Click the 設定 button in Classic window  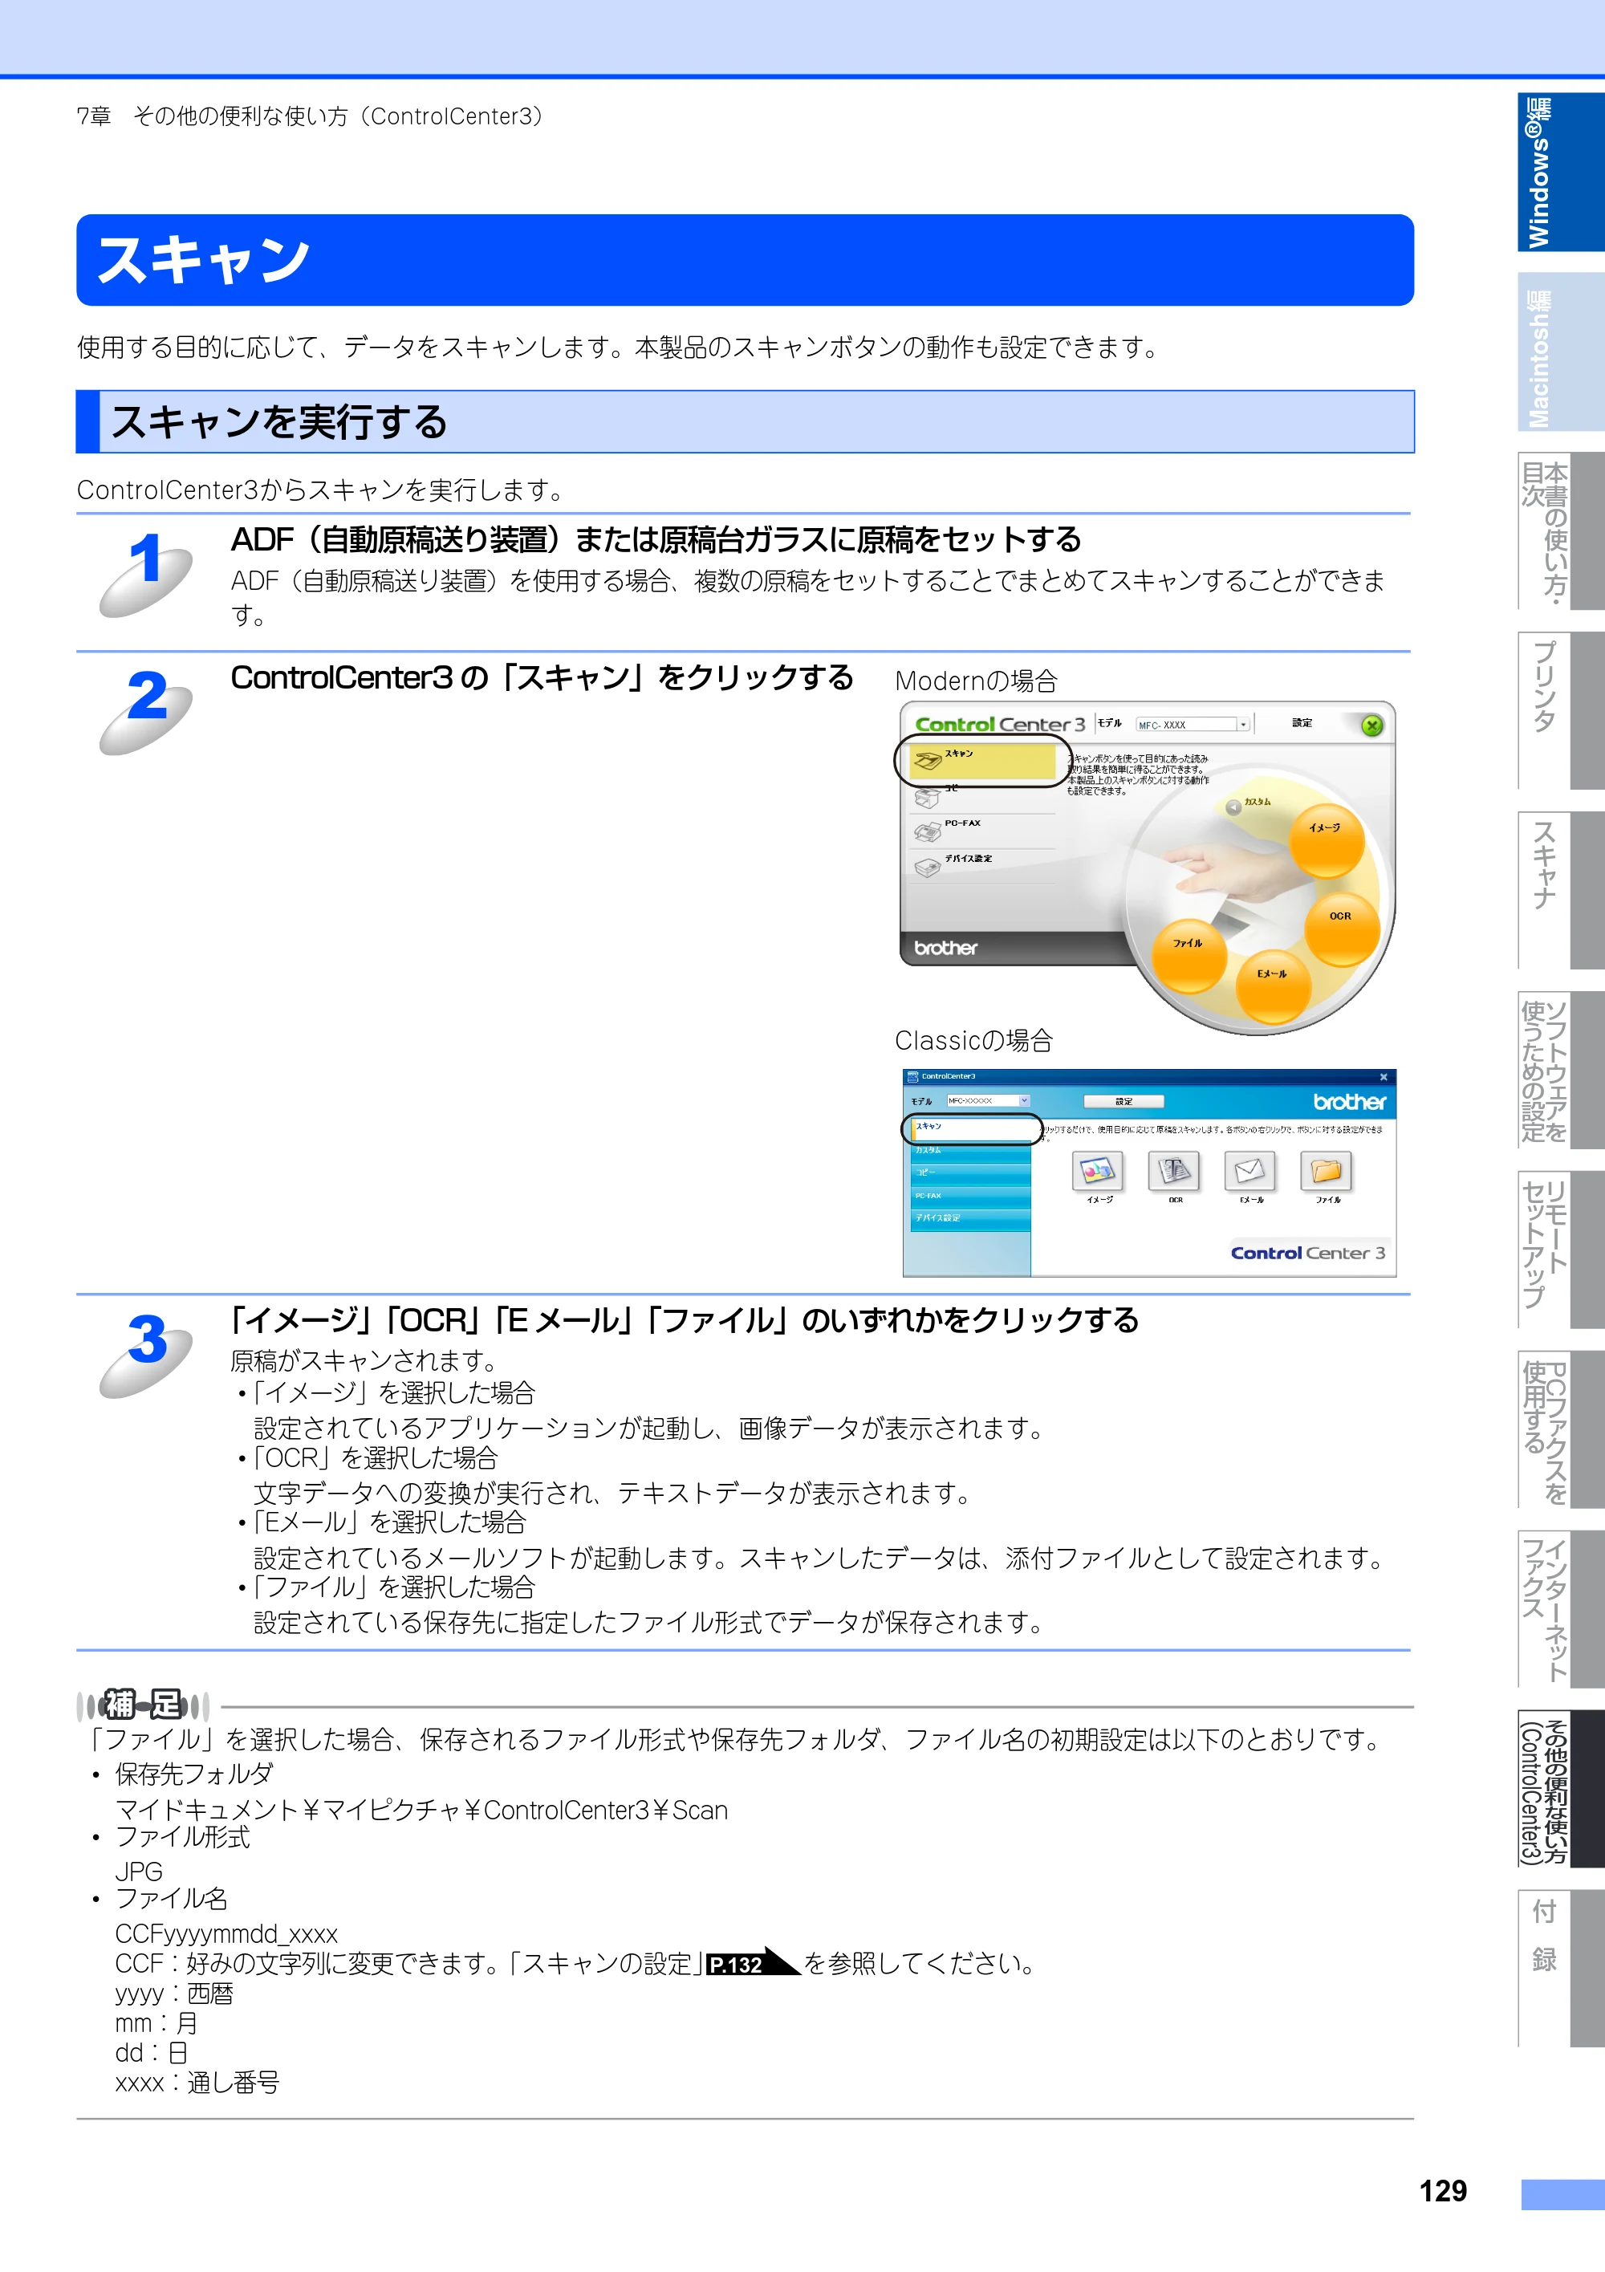pyautogui.click(x=1124, y=1100)
